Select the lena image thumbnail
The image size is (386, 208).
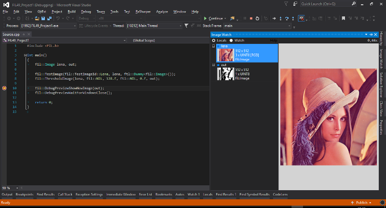[x=225, y=55]
